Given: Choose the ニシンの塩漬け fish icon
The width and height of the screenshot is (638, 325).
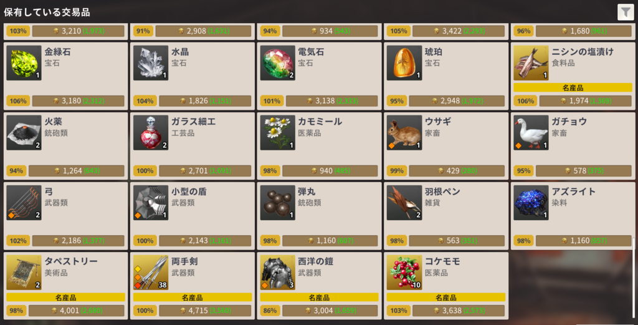Looking at the screenshot, I should pyautogui.click(x=531, y=63).
